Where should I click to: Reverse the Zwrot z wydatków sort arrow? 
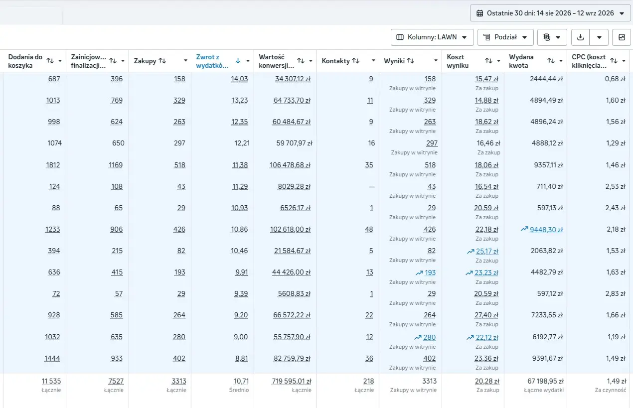pyautogui.click(x=238, y=61)
